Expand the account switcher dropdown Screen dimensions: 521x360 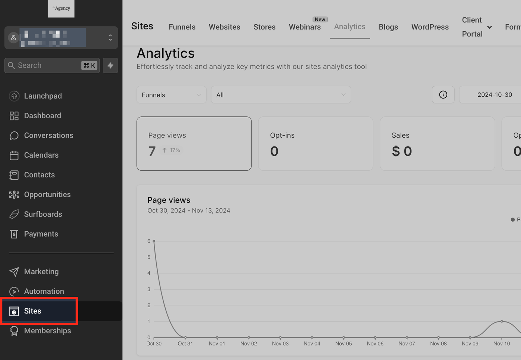pyautogui.click(x=110, y=38)
